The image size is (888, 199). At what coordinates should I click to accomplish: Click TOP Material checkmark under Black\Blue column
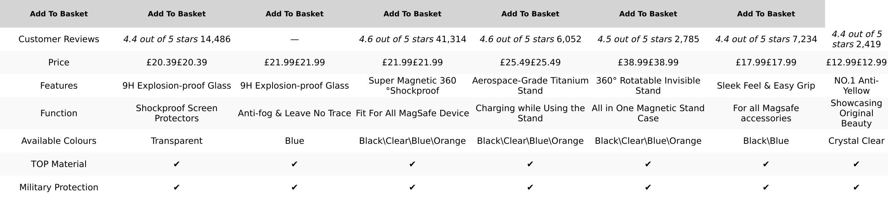[x=766, y=164]
